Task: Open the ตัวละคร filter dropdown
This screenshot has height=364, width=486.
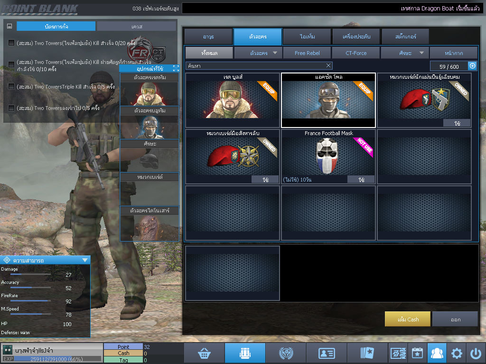Action: tap(258, 53)
